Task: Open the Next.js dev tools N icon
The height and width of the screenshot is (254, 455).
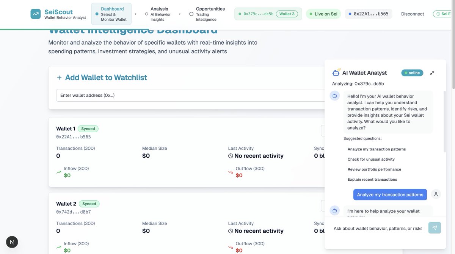Action: coord(12,242)
